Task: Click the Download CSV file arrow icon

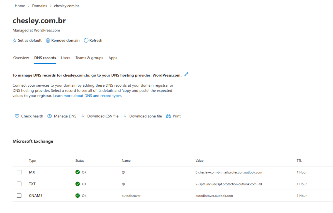Action: (x=83, y=116)
